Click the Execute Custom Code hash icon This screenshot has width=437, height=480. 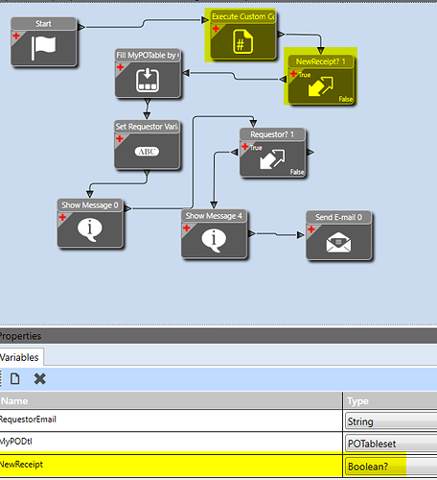coord(242,41)
